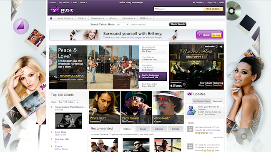The height and width of the screenshot is (152, 271).
Task: Click the Yahoo! link in top bar
Action: [53, 2]
